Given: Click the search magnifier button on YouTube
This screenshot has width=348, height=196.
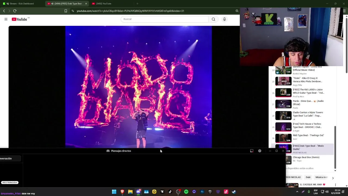Looking at the screenshot, I should pos(213,19).
